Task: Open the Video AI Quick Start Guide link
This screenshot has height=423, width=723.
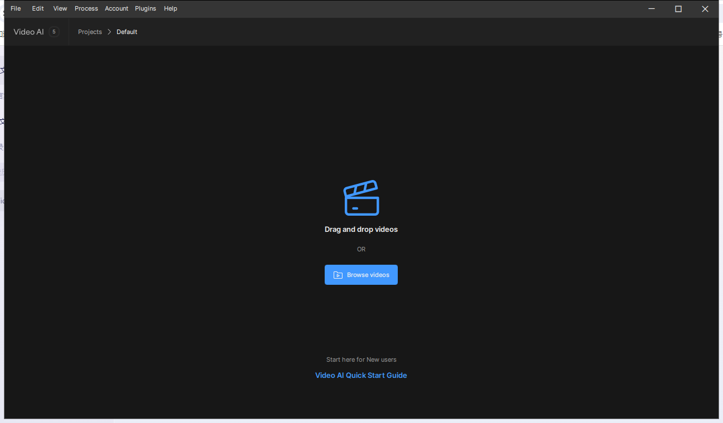Action: (x=361, y=375)
